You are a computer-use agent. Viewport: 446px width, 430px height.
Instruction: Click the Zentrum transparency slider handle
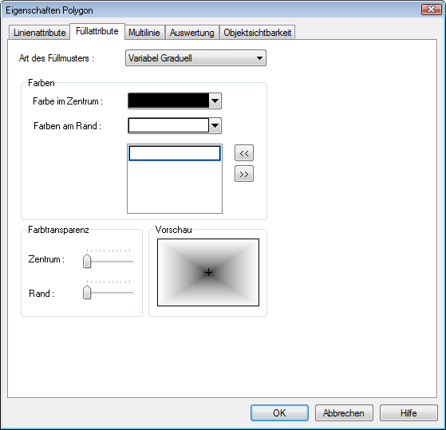[x=87, y=261]
